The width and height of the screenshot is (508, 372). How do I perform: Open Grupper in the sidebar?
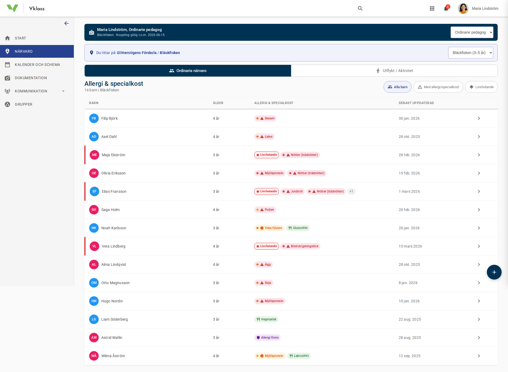click(x=24, y=104)
